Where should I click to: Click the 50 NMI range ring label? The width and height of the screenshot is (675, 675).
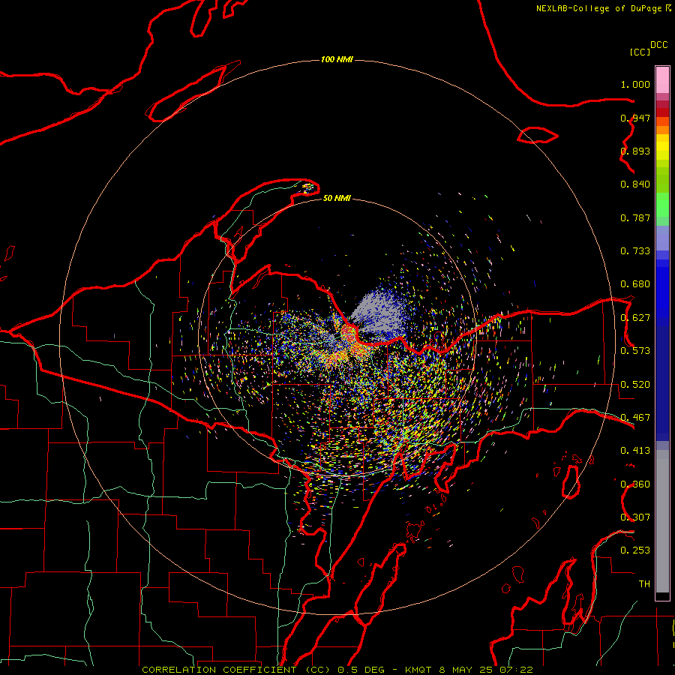click(x=337, y=198)
